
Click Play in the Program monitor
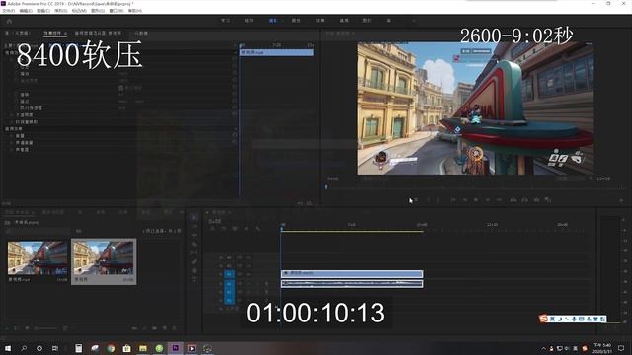pyautogui.click(x=476, y=199)
